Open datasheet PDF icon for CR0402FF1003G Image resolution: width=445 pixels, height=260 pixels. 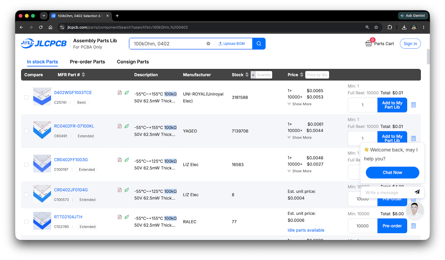tap(120, 160)
